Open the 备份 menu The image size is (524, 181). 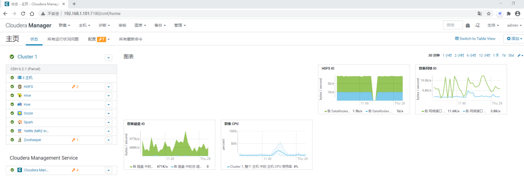[x=160, y=25]
